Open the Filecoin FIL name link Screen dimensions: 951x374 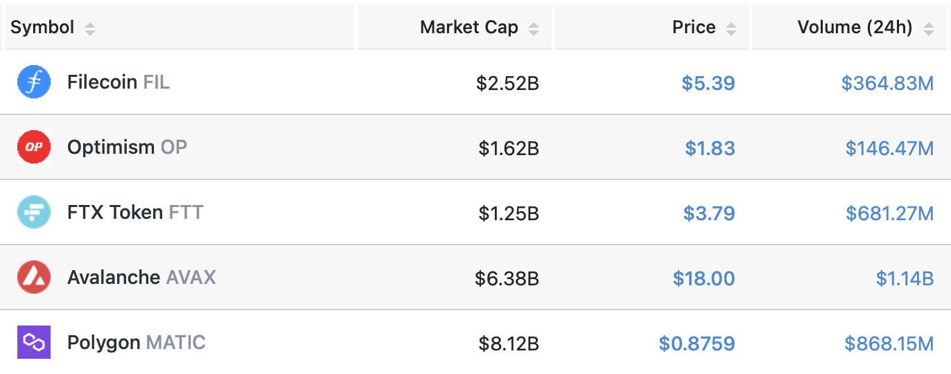pyautogui.click(x=118, y=82)
